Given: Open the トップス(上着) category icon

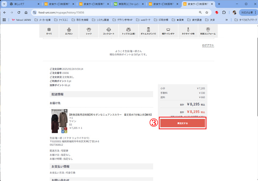Looking at the screenshot, I should tap(129, 31).
